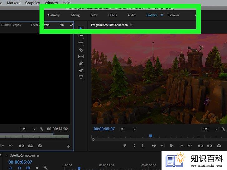Open the Lumetri Scopes tab
Image resolution: width=227 pixels, height=170 pixels.
click(11, 25)
